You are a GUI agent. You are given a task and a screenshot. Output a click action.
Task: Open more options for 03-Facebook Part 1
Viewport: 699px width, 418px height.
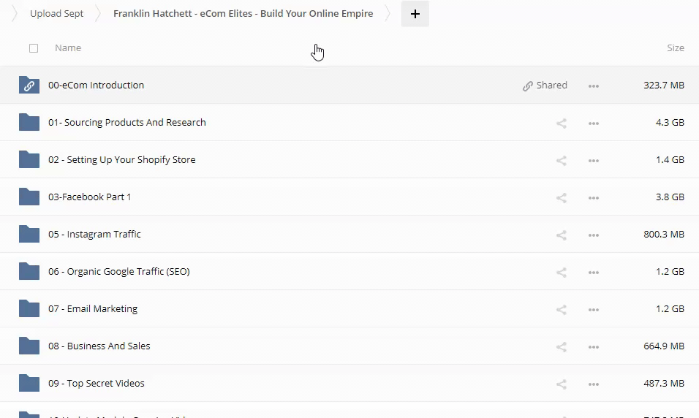(594, 197)
